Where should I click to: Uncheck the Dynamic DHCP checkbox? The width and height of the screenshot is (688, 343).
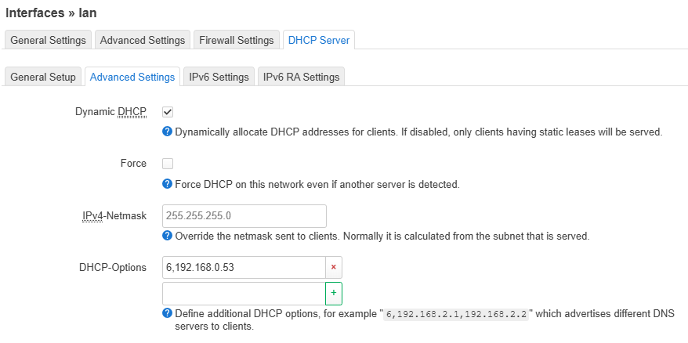click(x=168, y=112)
